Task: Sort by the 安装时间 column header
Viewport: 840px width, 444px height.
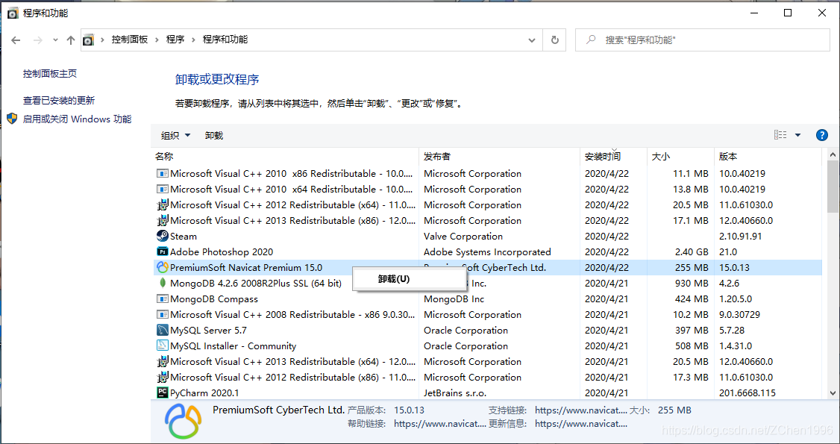Action: (x=613, y=157)
